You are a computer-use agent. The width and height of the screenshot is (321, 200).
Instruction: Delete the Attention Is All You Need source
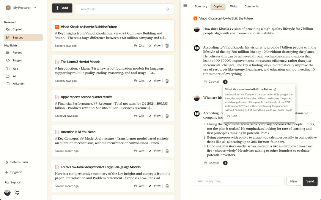coord(167,151)
